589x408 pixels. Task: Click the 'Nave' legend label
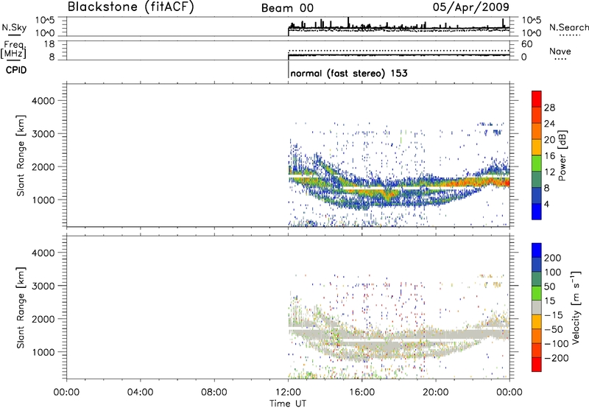560,51
